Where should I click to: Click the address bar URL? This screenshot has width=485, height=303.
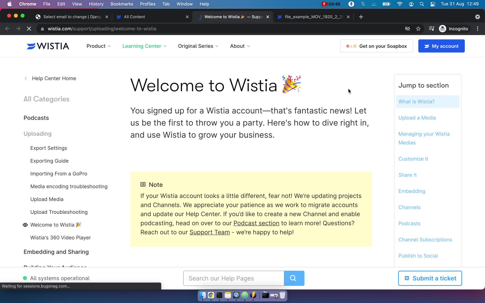(x=102, y=29)
